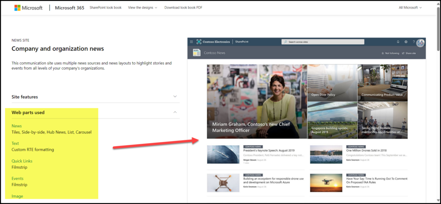Screen dimensions: 441x204
Task: Open the Open Door Policy tile
Action: (332, 83)
